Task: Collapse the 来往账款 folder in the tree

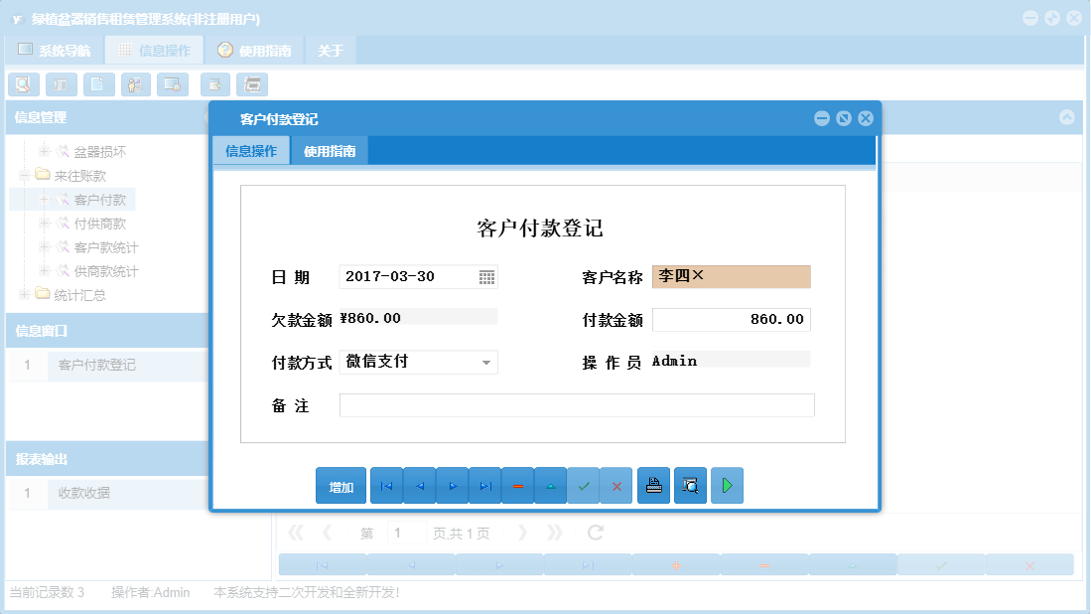Action: pyautogui.click(x=23, y=176)
